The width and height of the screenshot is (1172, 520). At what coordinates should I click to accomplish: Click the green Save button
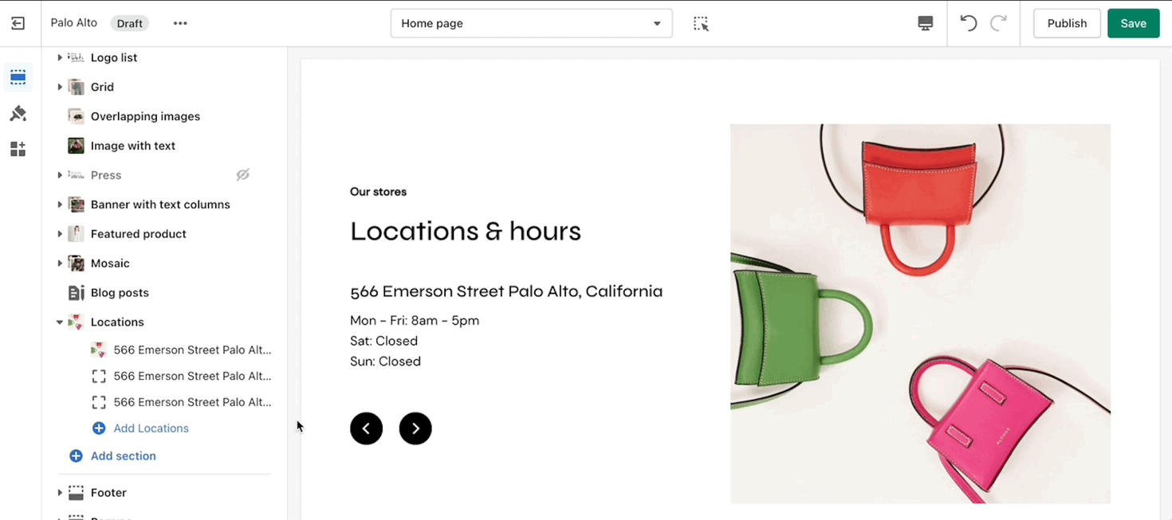click(x=1133, y=24)
